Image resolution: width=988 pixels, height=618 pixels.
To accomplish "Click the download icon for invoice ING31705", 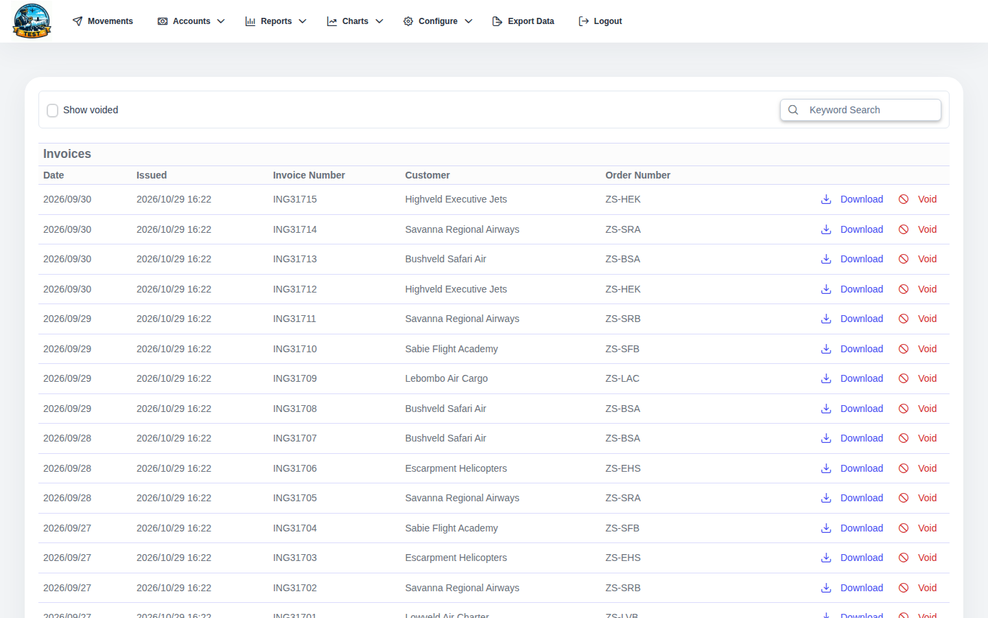I will click(826, 498).
